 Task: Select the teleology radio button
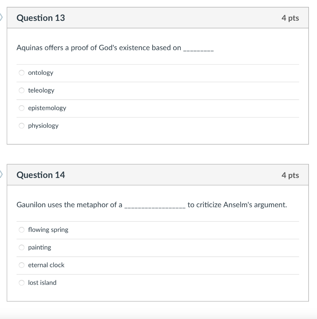click(21, 90)
